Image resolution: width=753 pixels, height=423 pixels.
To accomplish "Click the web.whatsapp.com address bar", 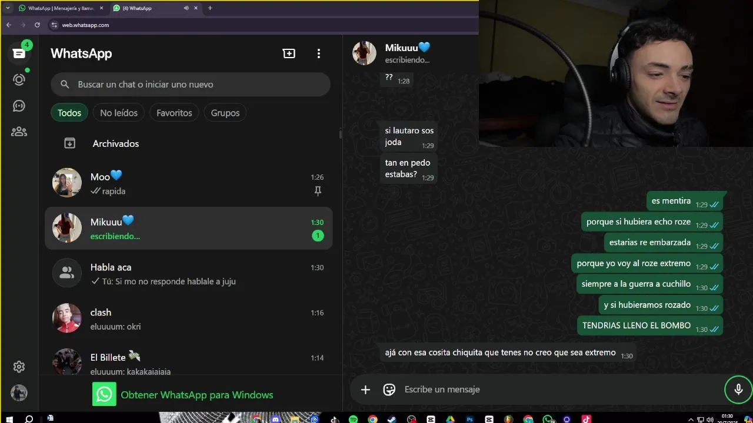I will pos(265,25).
